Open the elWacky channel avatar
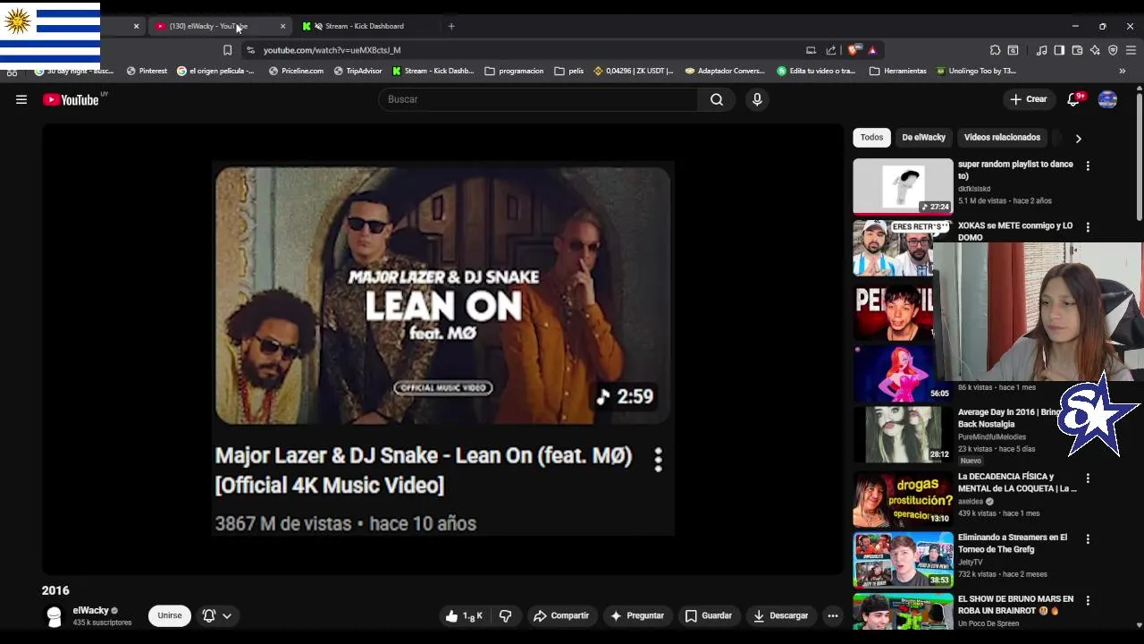Screen dimensions: 1144x644 coord(54,616)
